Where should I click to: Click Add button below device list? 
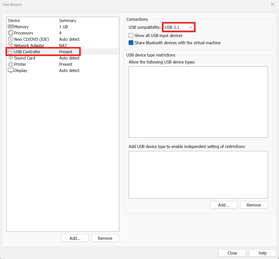click(x=75, y=238)
